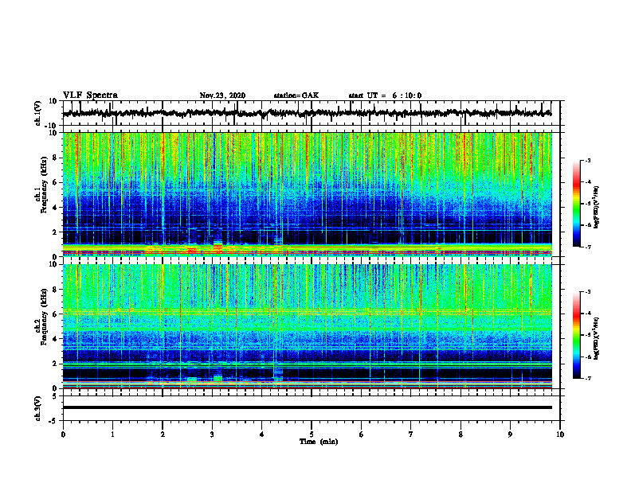
Task: Click time axis tick label "5" below Time axis
Action: coord(312,434)
